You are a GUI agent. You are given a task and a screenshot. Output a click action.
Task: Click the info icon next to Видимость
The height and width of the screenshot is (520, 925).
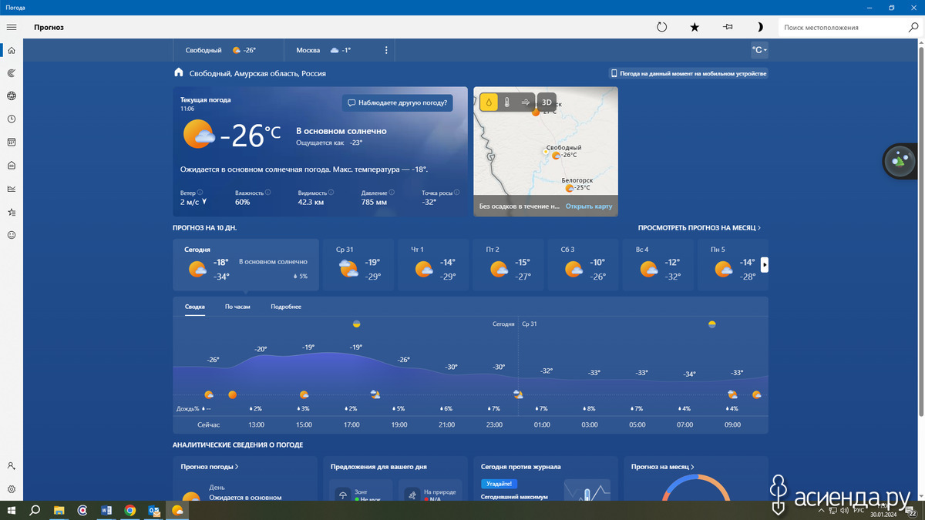click(331, 193)
